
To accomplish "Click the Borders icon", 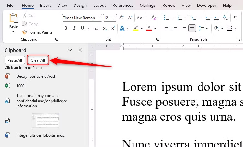I will click(229, 28).
